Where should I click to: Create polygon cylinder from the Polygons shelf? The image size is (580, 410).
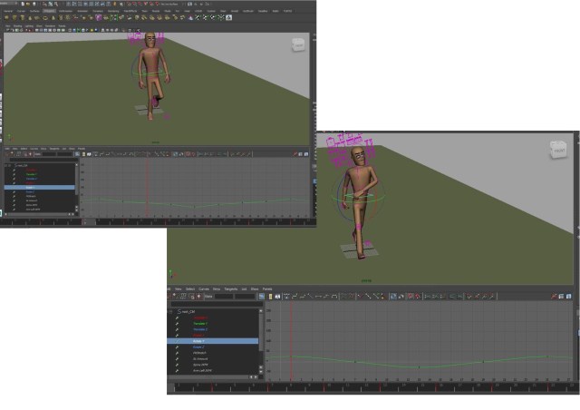pos(22,17)
